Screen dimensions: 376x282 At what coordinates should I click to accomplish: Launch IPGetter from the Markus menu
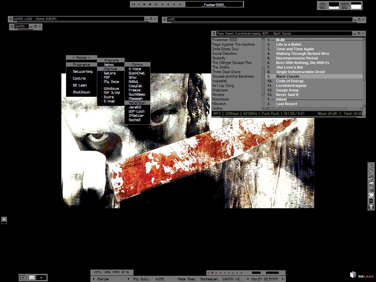(x=137, y=116)
